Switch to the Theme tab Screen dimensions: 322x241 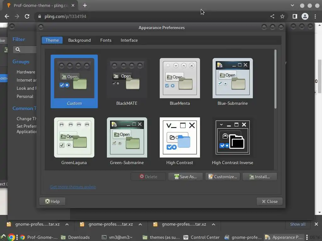(52, 40)
